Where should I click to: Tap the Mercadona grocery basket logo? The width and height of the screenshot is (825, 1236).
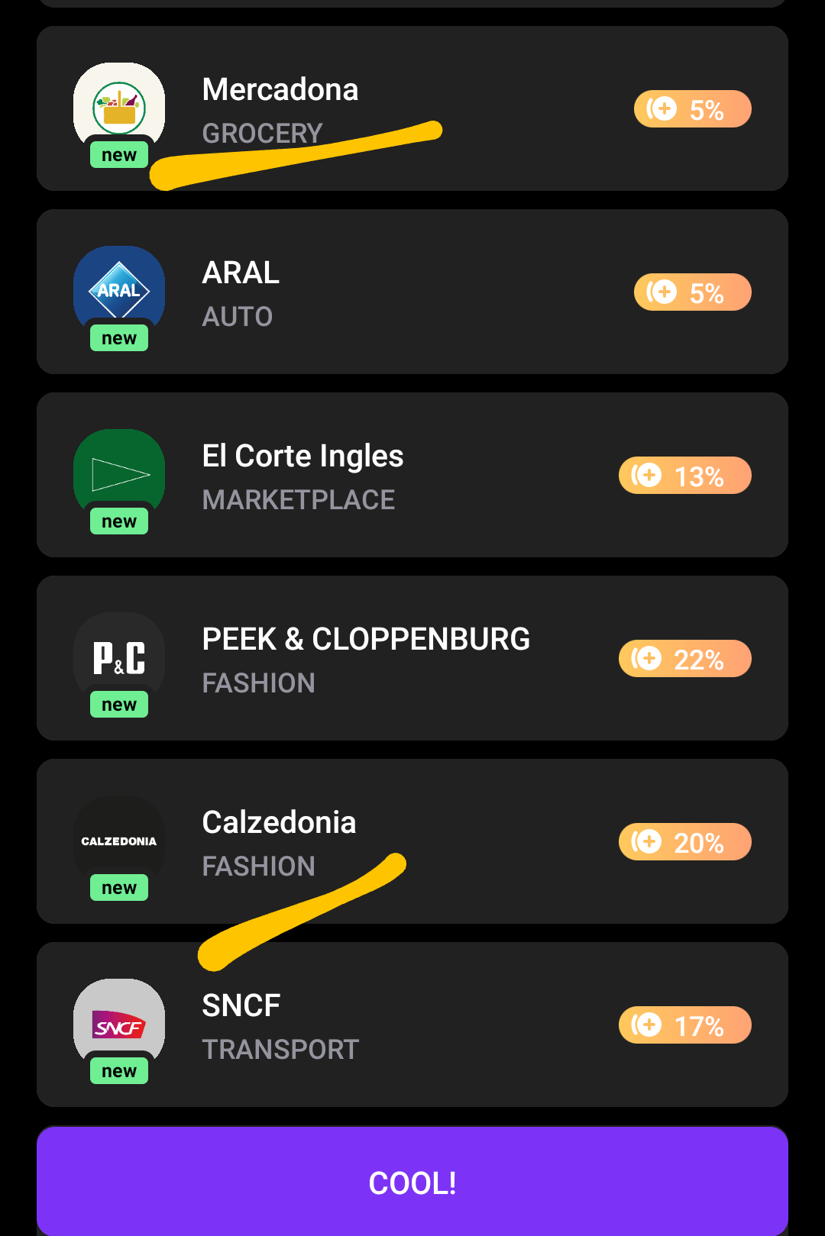tap(119, 106)
